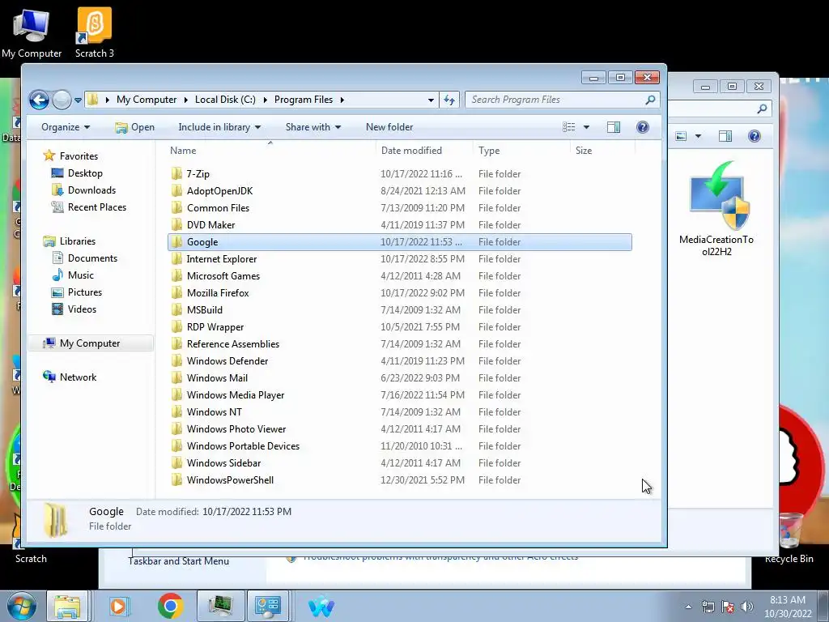Open the Organize menu
Screen dimensions: 829x622
coord(66,127)
